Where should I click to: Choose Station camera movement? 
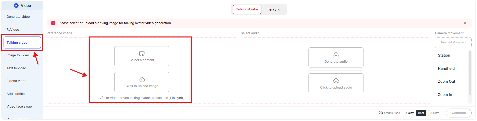pos(444,55)
